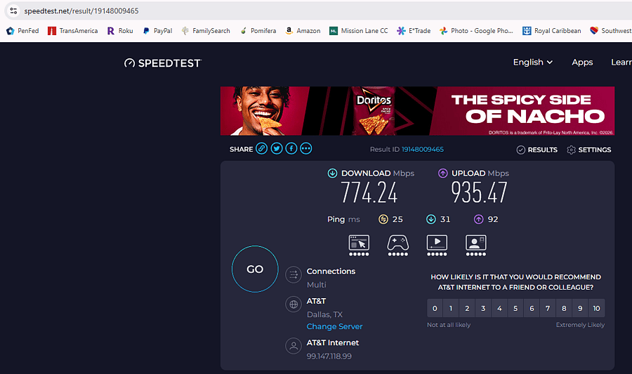Click the AT&T Internet user icon
This screenshot has height=374, width=632.
pyautogui.click(x=294, y=346)
